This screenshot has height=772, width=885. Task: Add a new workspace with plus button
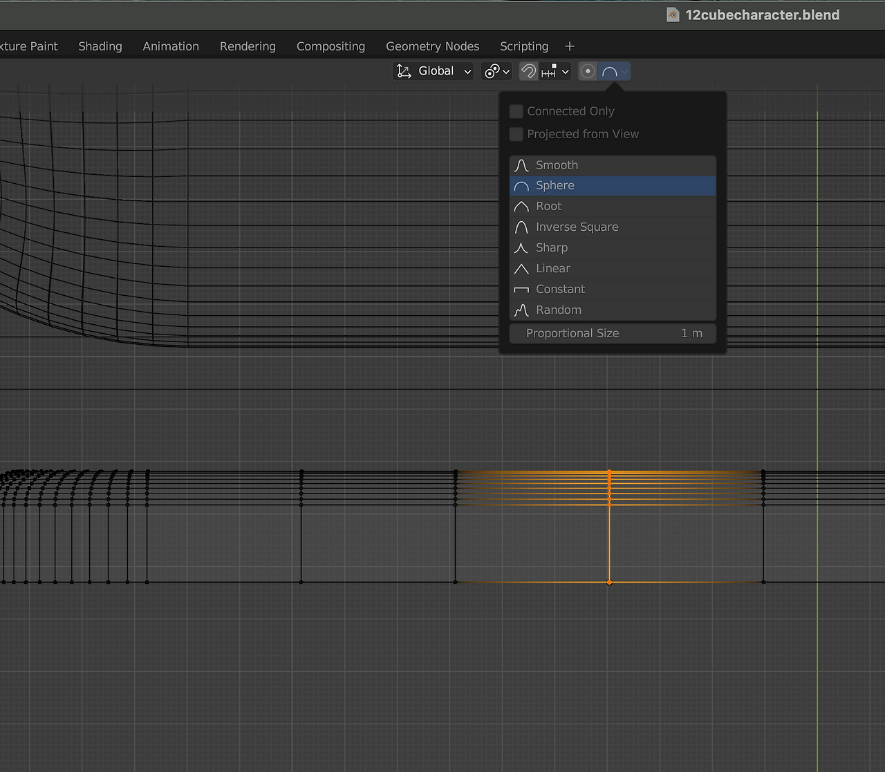[570, 46]
